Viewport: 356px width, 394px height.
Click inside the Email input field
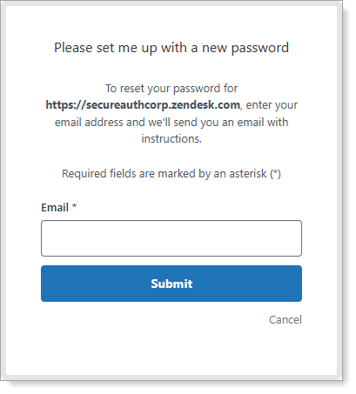[x=171, y=238]
